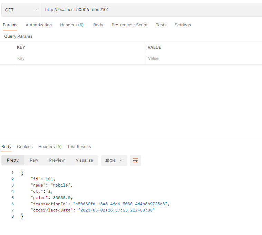The image size is (262, 235).
Task: Click the "qty": 1 line
Action: 42,191
